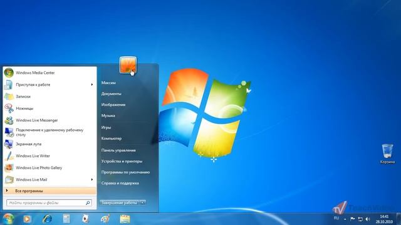Launch Записки sticky notes icon

[9, 96]
